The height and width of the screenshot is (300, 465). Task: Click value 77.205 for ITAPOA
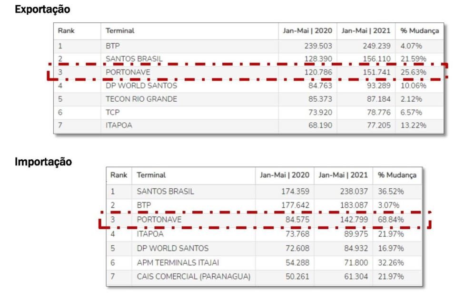(378, 125)
